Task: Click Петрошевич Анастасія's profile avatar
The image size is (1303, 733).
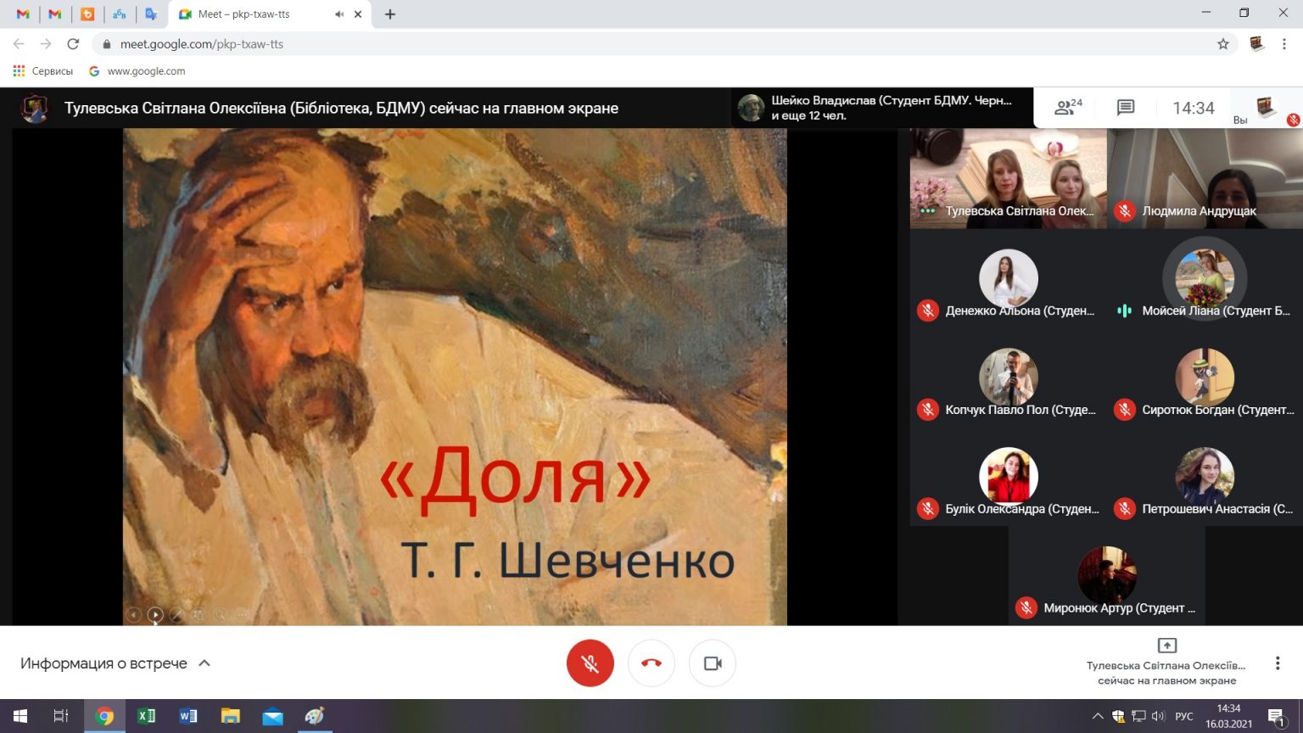Action: point(1205,477)
